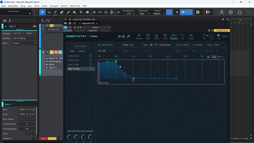This screenshot has height=143, width=254.
Task: Select the Eraser tool
Action: 62,12
